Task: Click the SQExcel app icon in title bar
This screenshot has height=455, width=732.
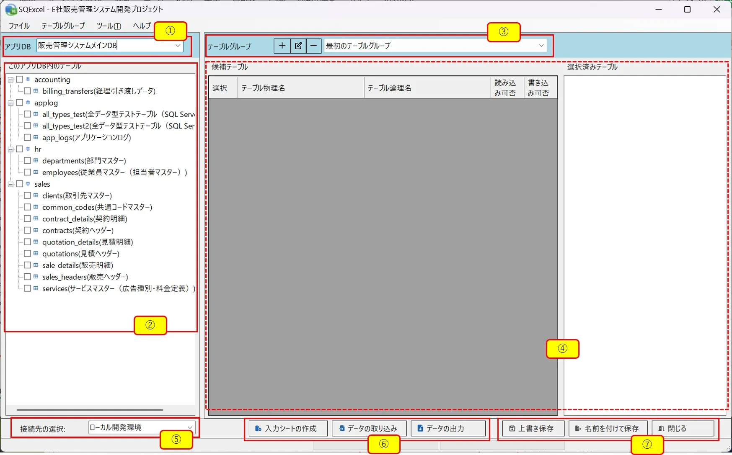Action: (10, 9)
